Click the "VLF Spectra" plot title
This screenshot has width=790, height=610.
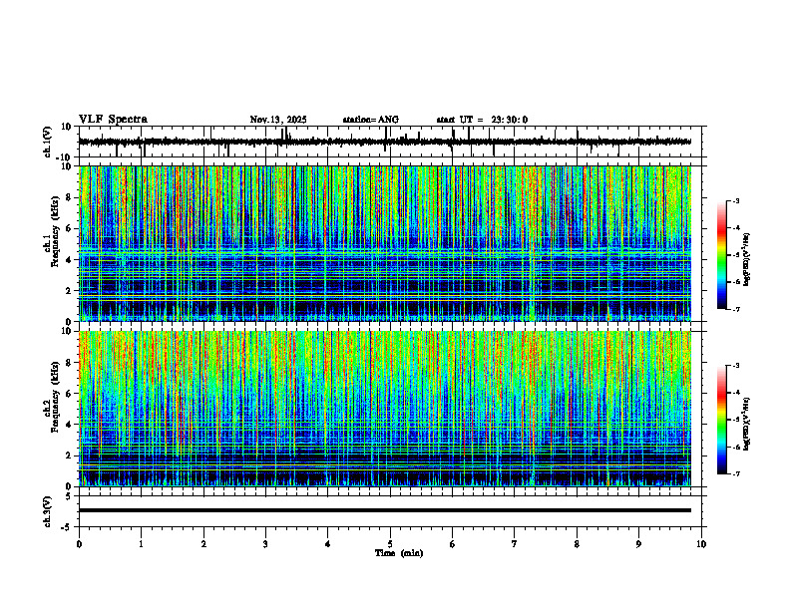(113, 120)
